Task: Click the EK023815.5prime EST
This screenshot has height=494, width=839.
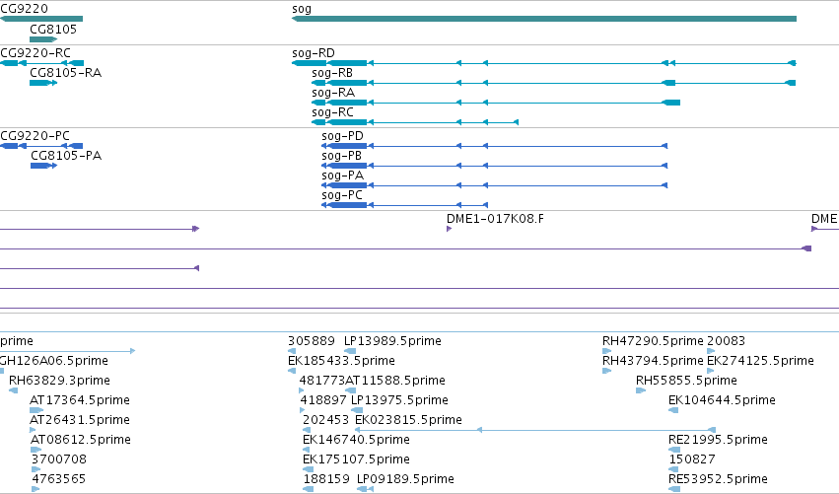Action: click(x=408, y=420)
